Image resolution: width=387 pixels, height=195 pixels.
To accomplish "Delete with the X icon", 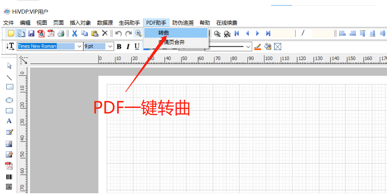I will point(105,33).
